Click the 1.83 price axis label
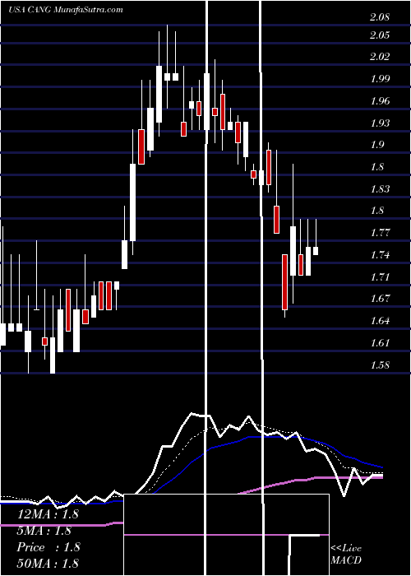This screenshot has height=576, width=411. (x=380, y=188)
